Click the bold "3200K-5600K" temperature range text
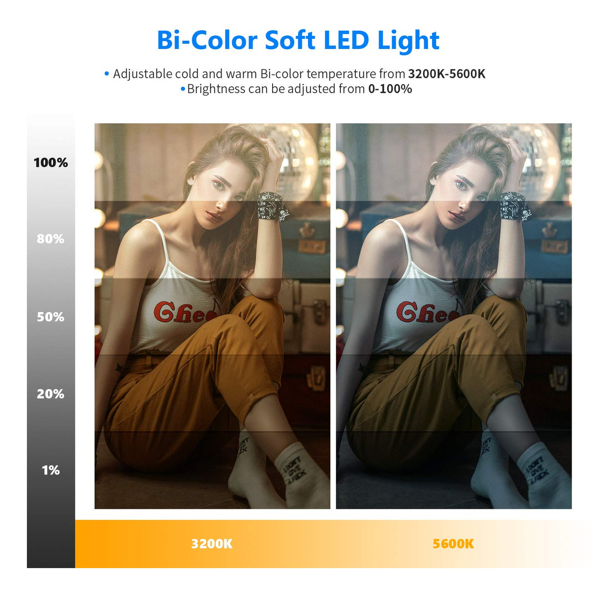 (447, 74)
